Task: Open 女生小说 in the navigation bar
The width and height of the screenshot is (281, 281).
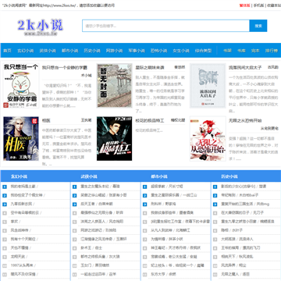Action: (181, 51)
